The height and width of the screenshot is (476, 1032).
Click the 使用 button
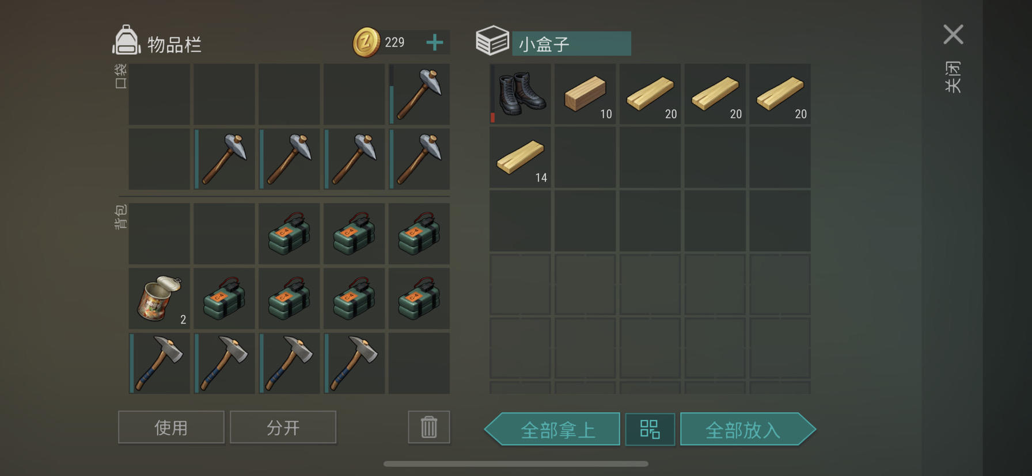pyautogui.click(x=171, y=427)
